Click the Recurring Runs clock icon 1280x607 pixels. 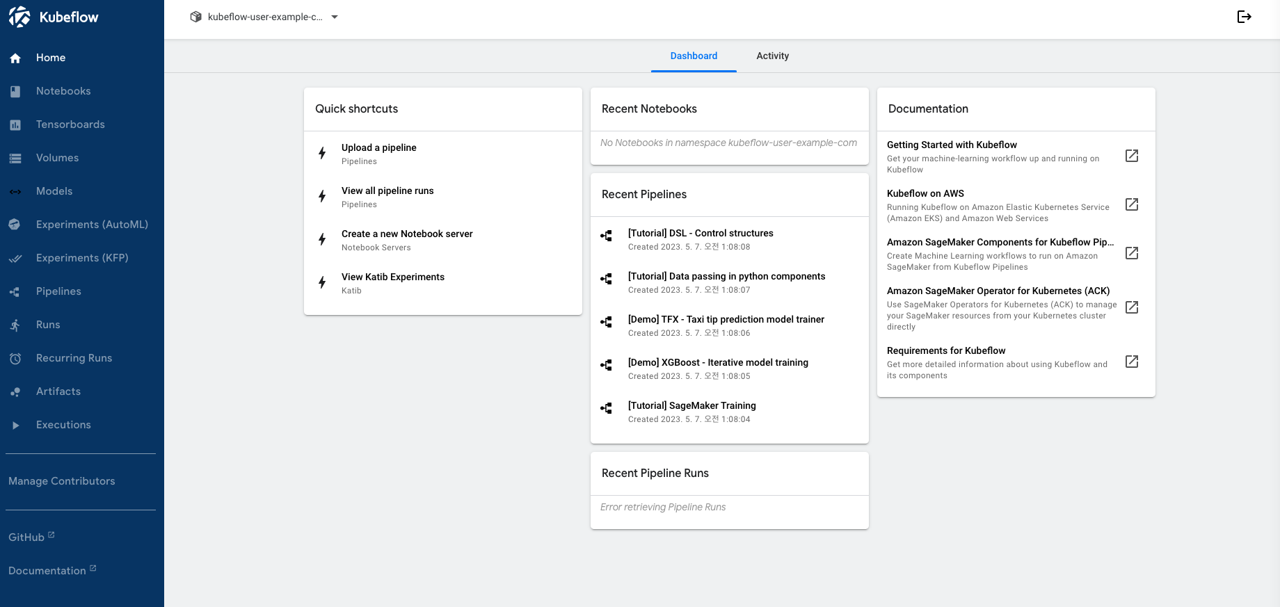click(15, 359)
